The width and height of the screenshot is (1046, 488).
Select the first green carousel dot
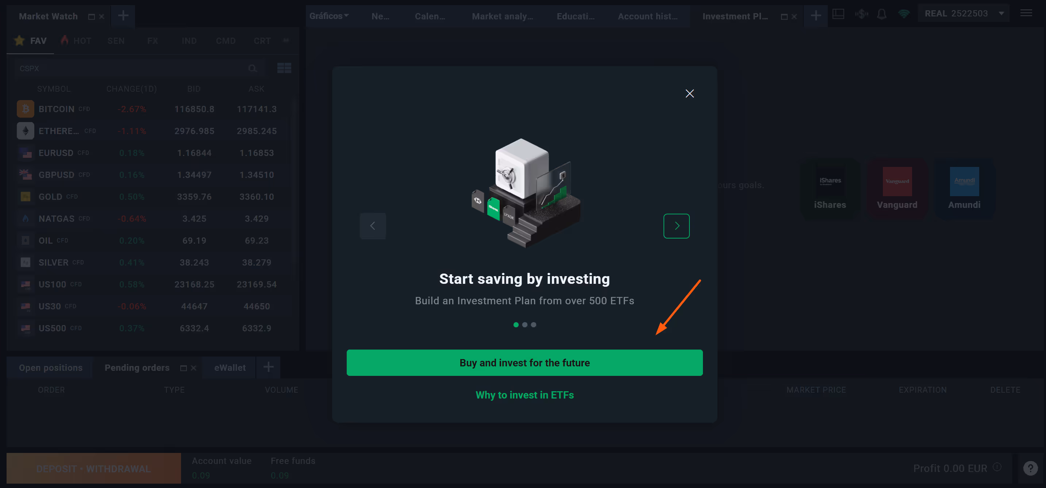click(516, 325)
